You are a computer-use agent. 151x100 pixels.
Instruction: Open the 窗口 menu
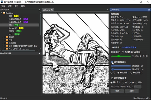16,6
